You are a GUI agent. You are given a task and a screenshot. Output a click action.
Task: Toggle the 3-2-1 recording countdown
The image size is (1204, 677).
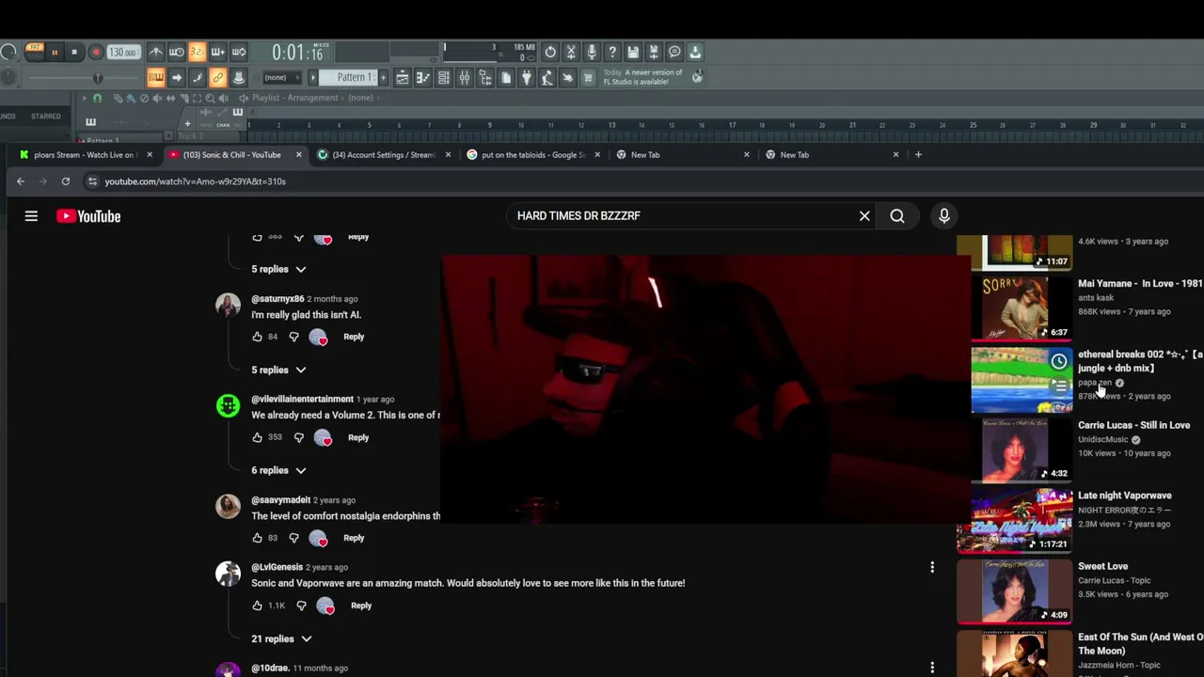(x=198, y=52)
